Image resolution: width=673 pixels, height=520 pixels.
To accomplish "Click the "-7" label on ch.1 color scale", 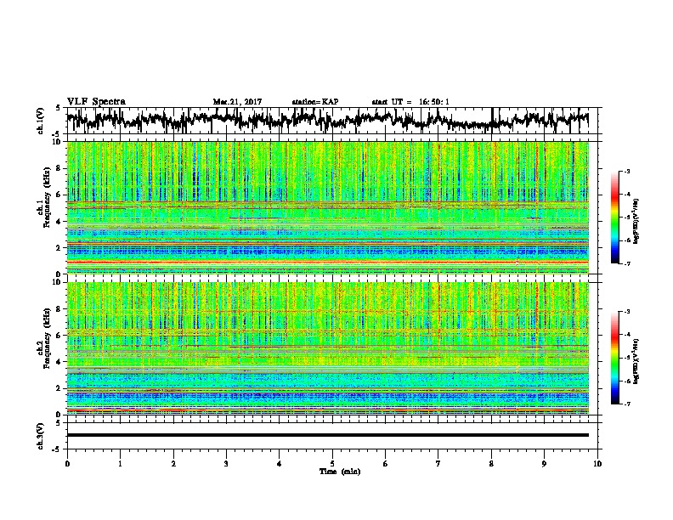I will (627, 263).
